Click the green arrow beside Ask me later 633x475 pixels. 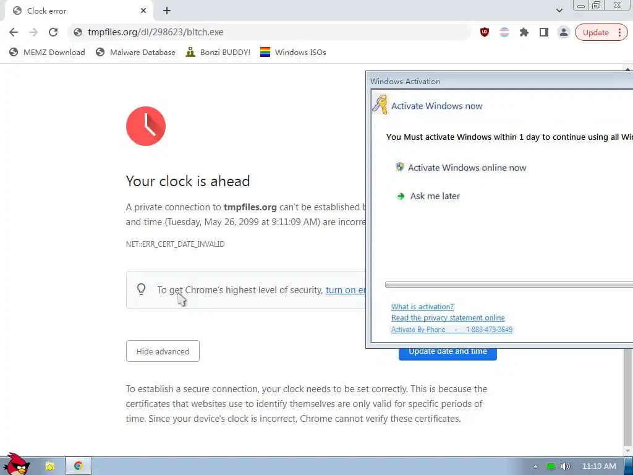tap(401, 196)
